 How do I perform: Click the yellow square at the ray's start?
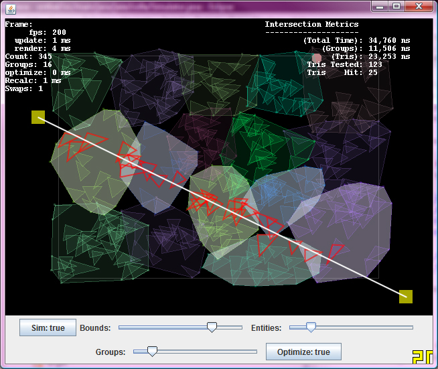38,117
